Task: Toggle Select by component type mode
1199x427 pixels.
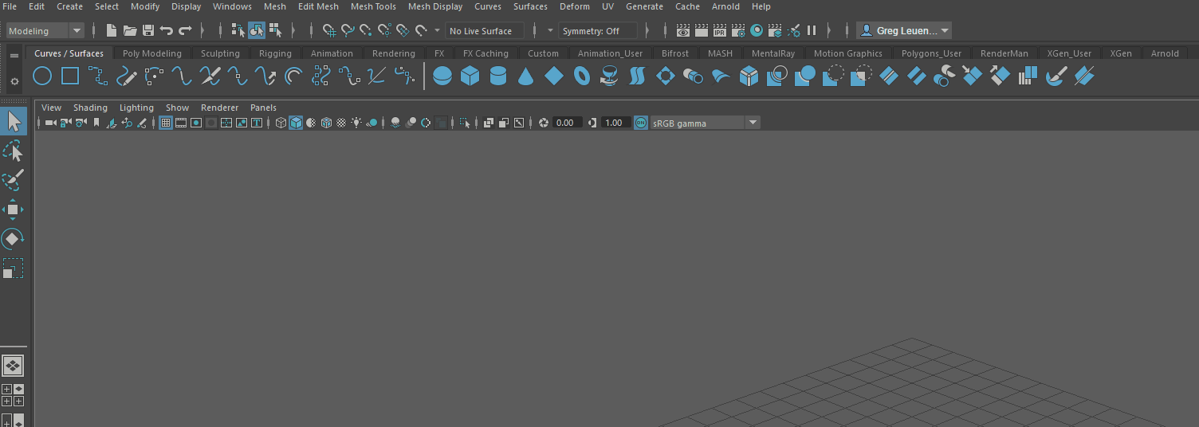Action: [x=276, y=30]
